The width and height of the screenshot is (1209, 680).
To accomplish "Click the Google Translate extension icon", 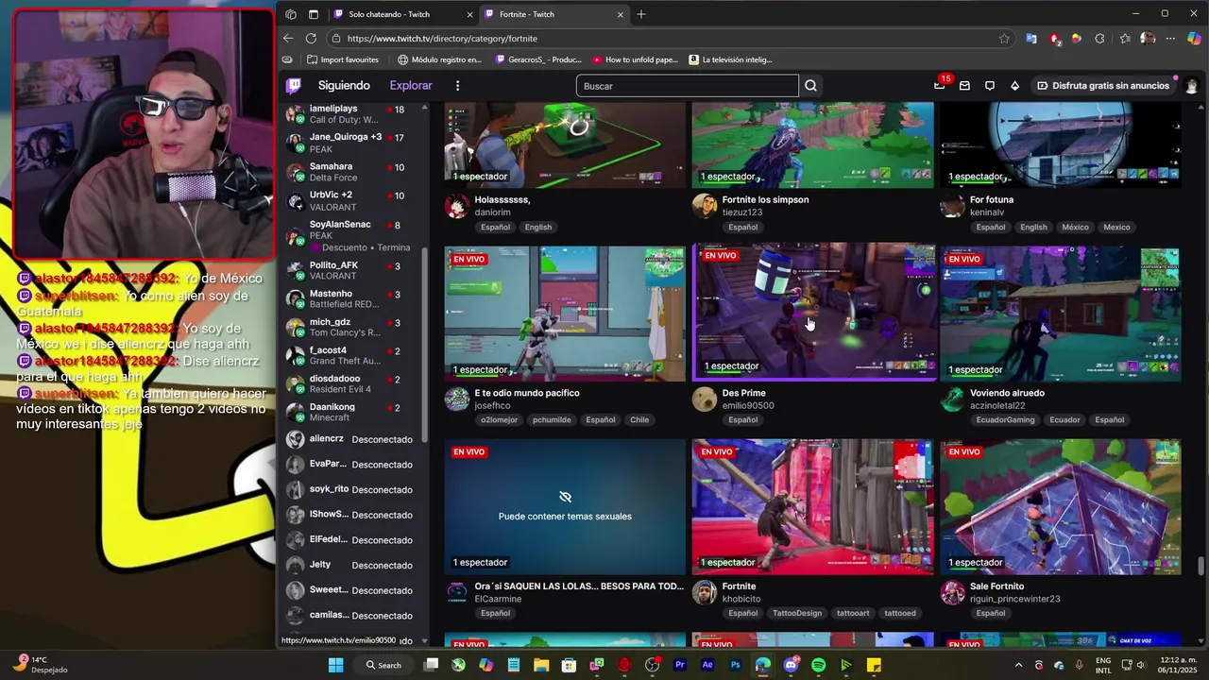I will coord(1031,39).
